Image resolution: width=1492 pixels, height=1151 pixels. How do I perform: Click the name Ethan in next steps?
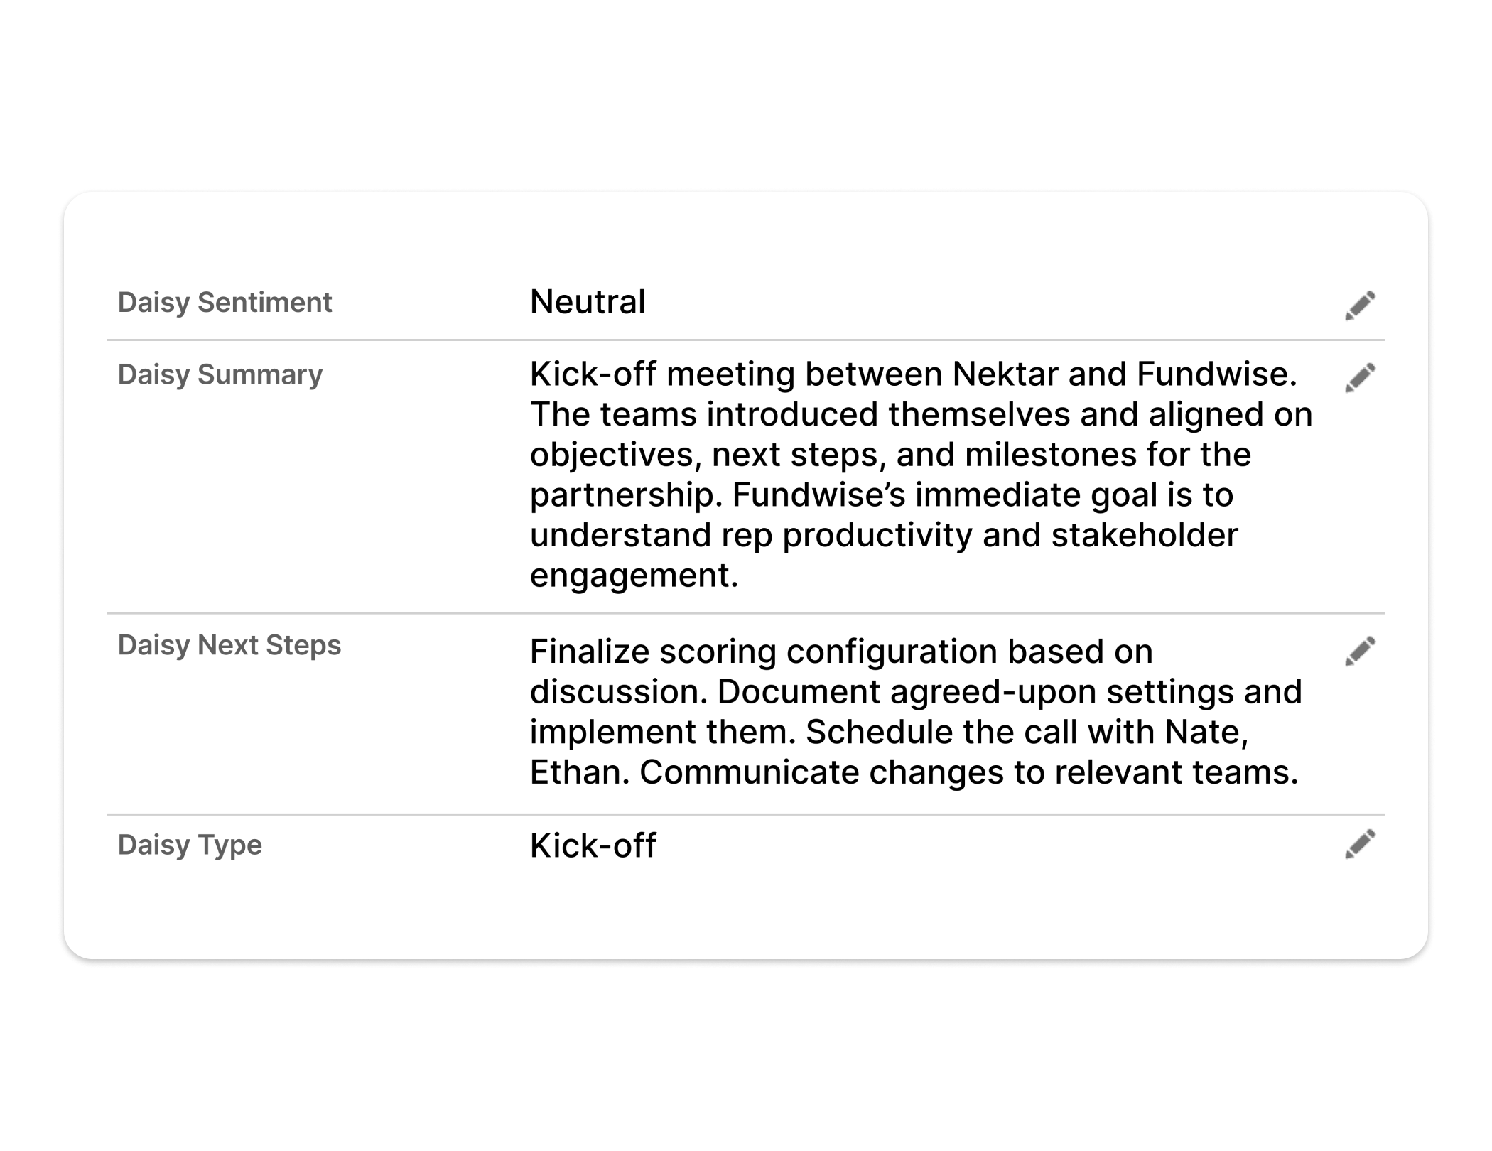575,772
